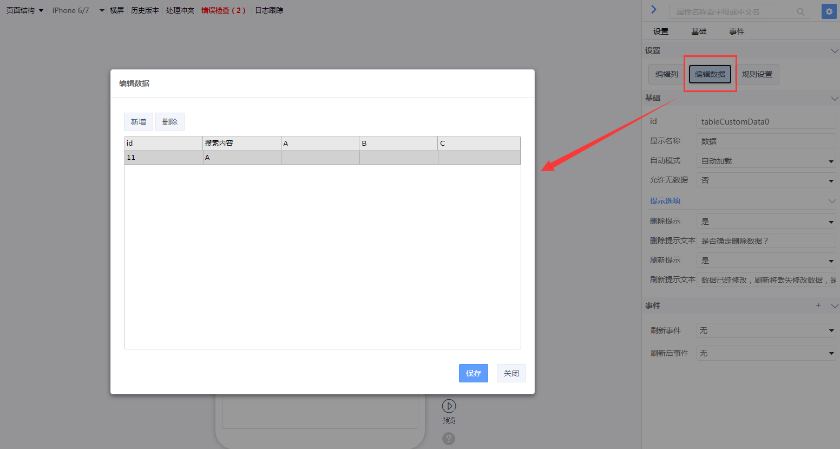
Task: Click the 保存 button
Action: pos(473,373)
